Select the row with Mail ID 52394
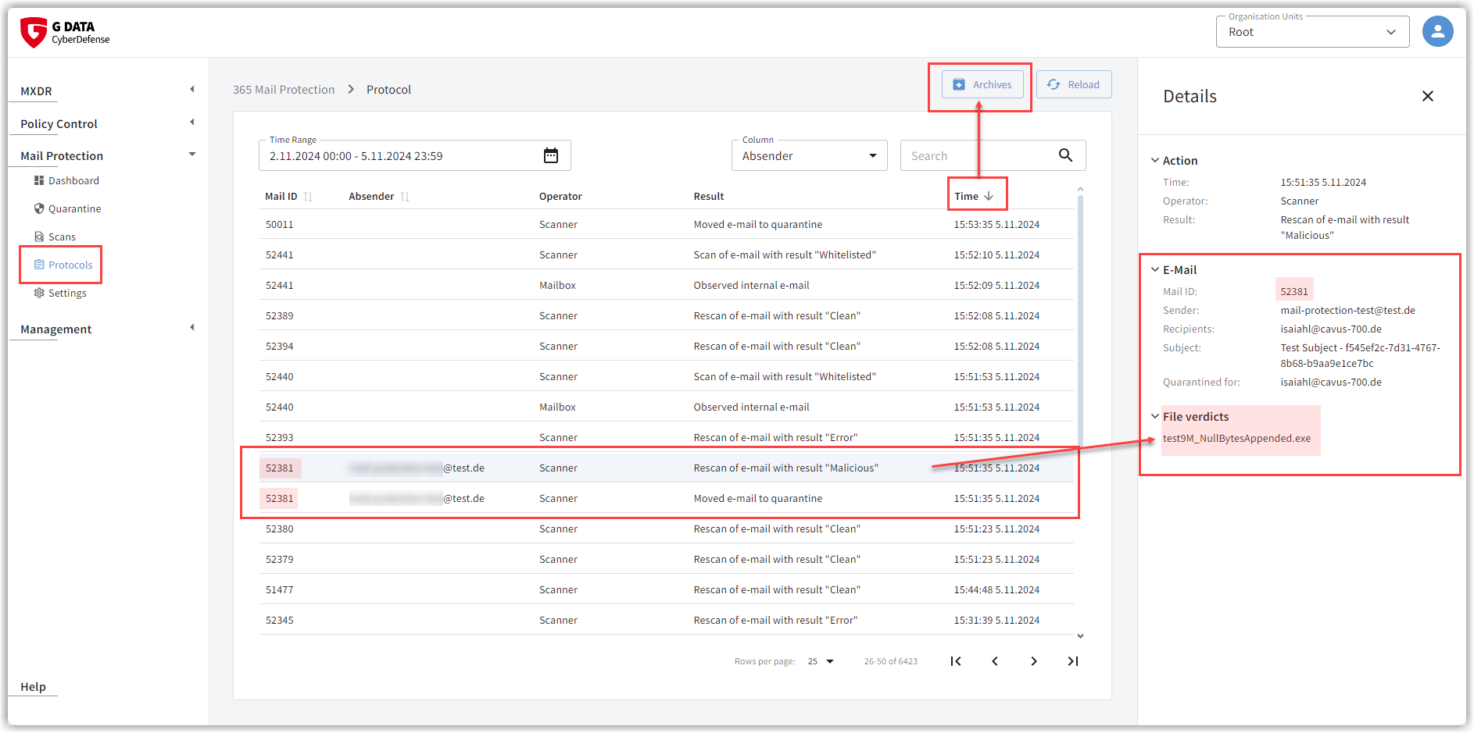The image size is (1474, 733). click(x=667, y=346)
